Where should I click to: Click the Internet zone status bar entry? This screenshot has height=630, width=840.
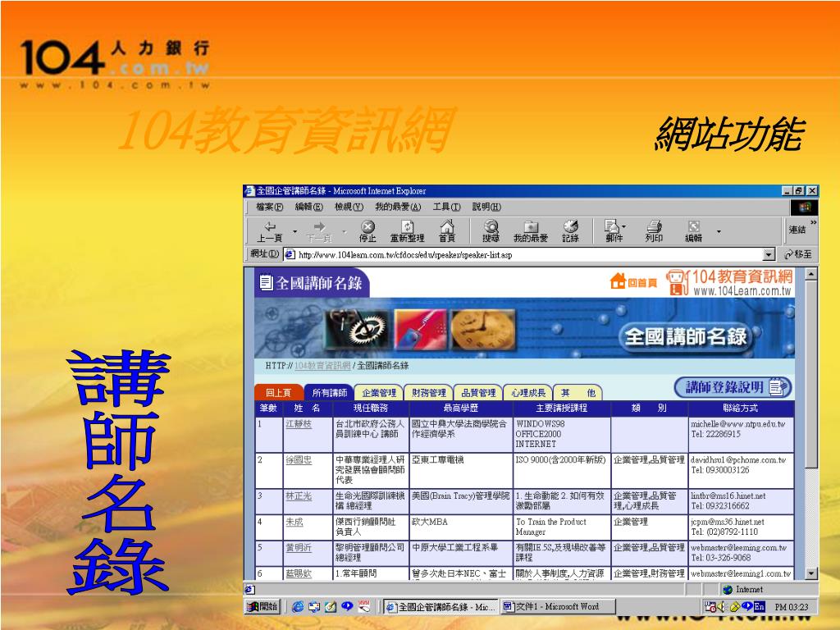point(743,589)
